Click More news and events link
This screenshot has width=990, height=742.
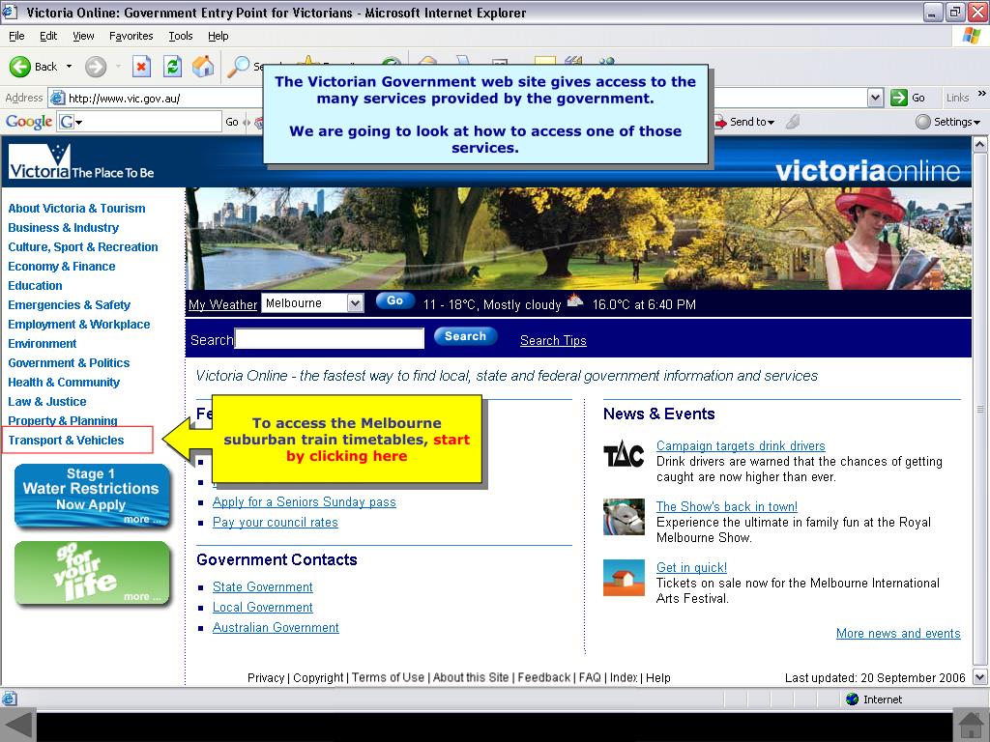click(x=898, y=633)
